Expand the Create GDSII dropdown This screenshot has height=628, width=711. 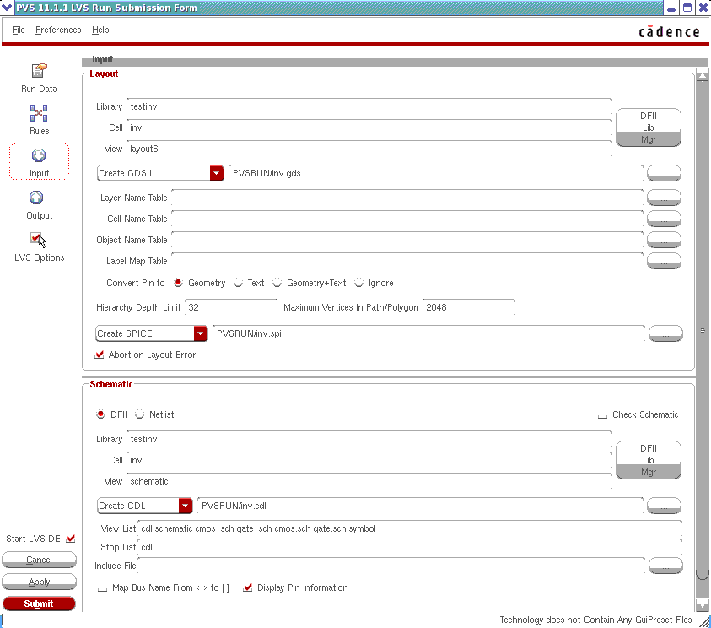[217, 174]
